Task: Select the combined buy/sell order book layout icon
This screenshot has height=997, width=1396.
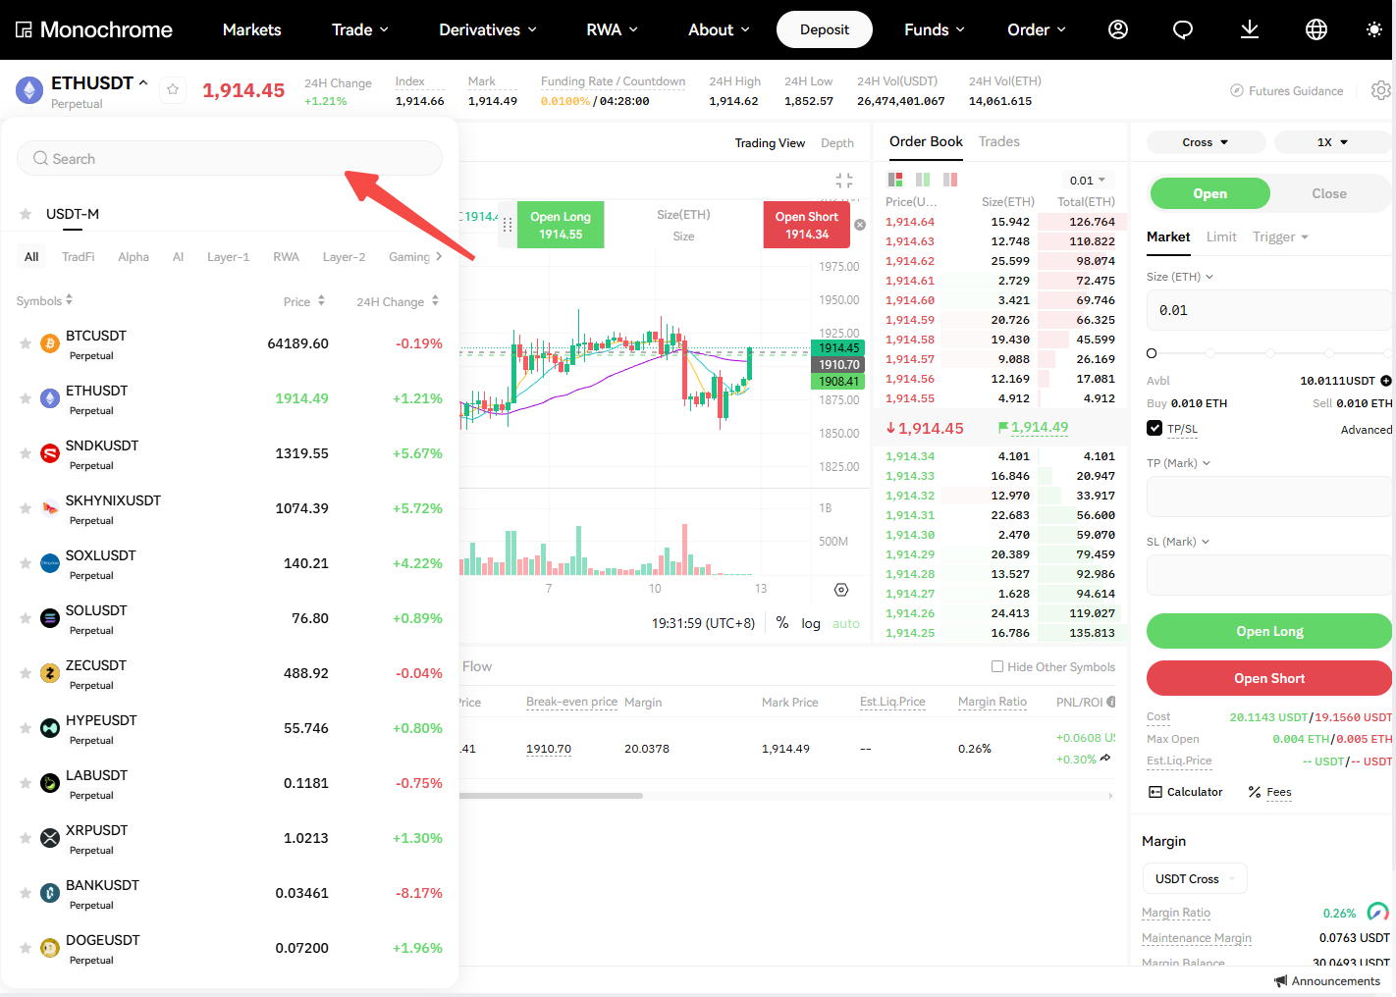Action: click(895, 180)
